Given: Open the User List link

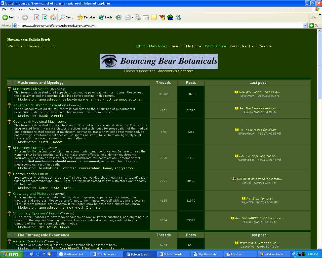Looking at the screenshot, I should coord(248,46).
